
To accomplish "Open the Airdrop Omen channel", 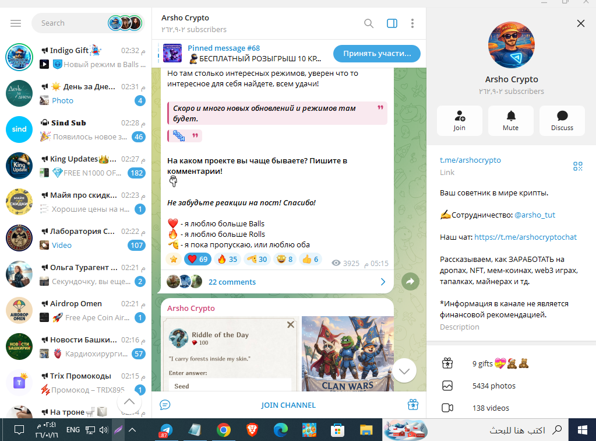I will (x=76, y=310).
